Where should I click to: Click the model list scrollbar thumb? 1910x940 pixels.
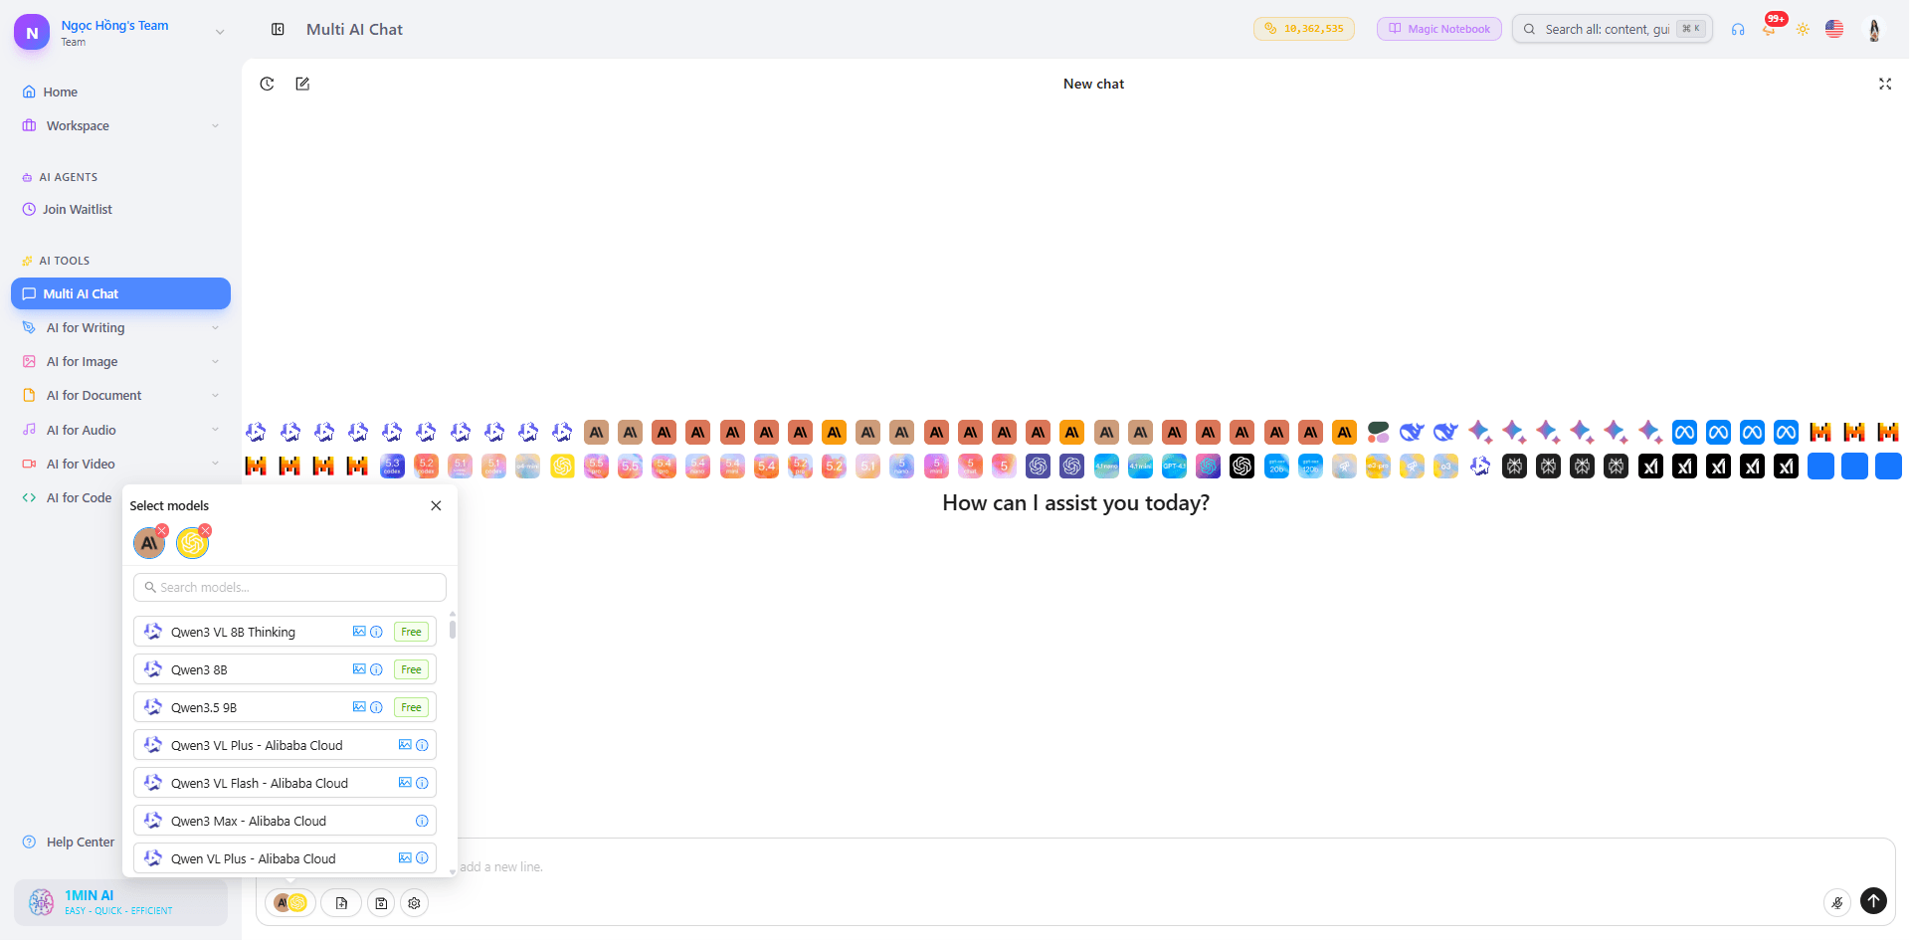(453, 629)
